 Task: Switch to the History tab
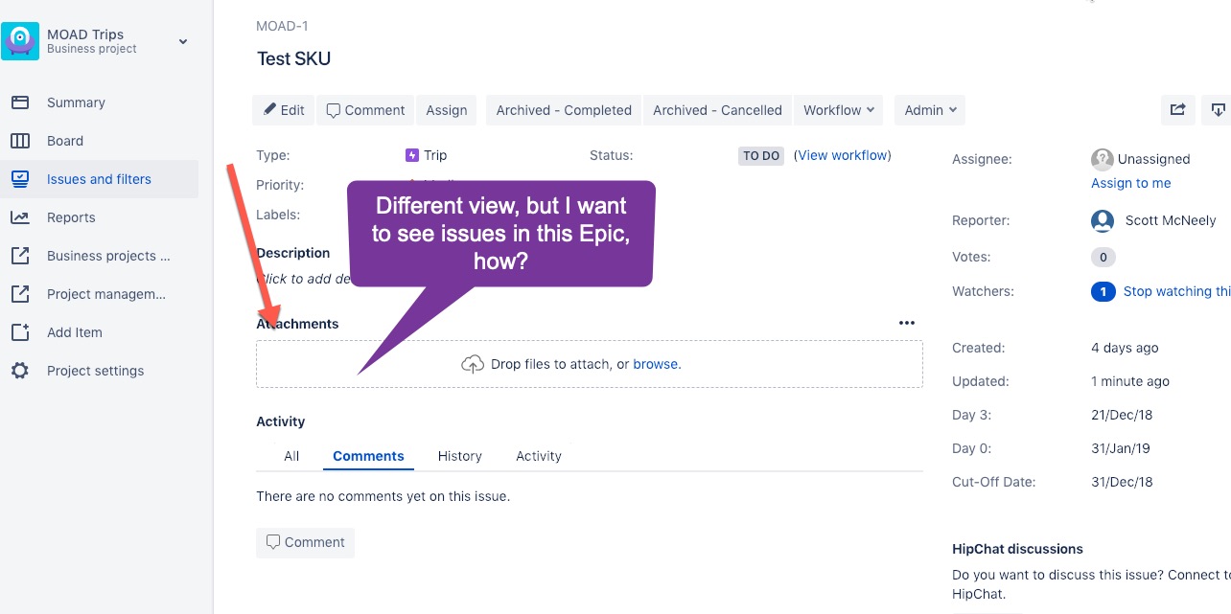pyautogui.click(x=459, y=456)
